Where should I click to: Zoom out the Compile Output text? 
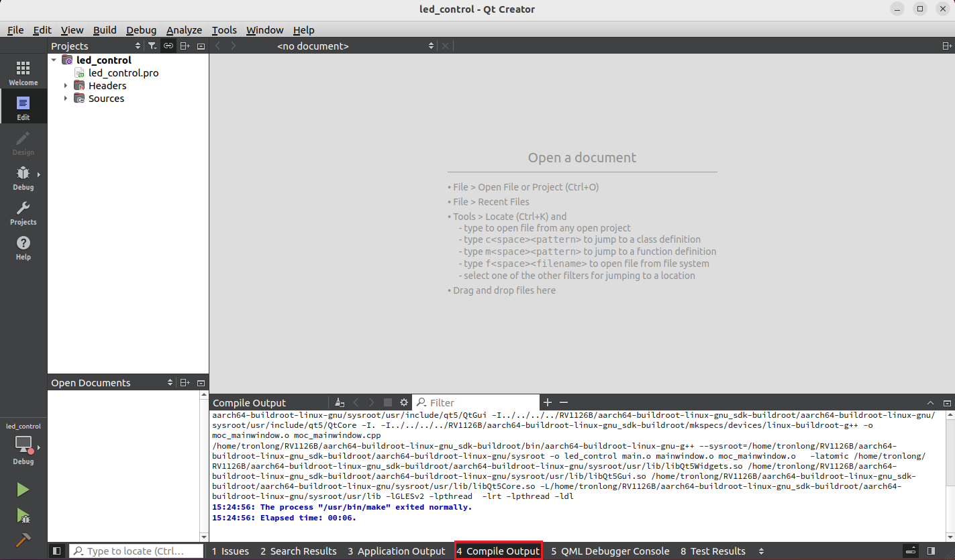tap(564, 402)
